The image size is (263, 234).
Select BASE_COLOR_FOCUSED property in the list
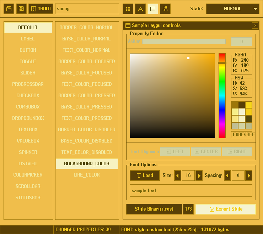click(x=87, y=73)
